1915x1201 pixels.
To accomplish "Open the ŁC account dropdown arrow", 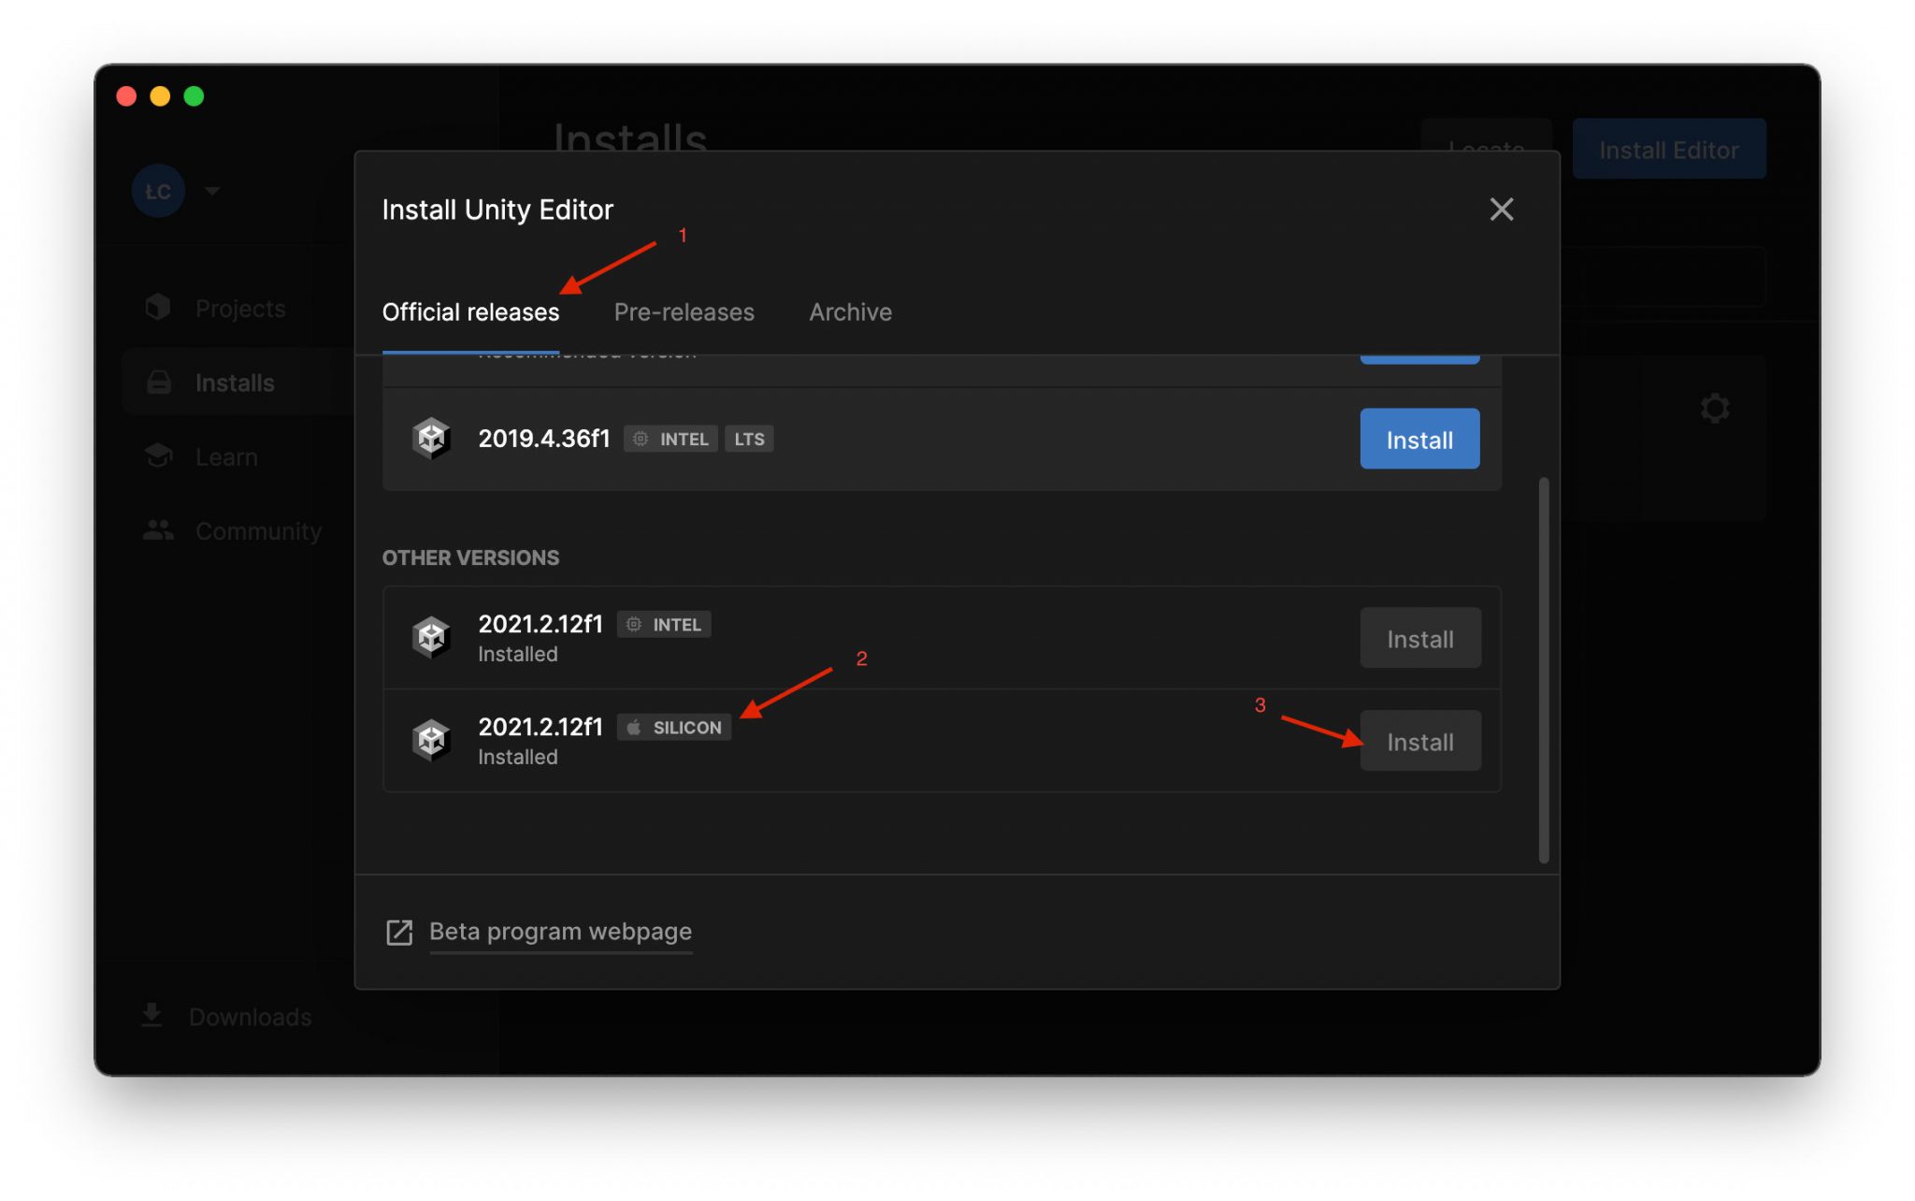I will [x=213, y=191].
